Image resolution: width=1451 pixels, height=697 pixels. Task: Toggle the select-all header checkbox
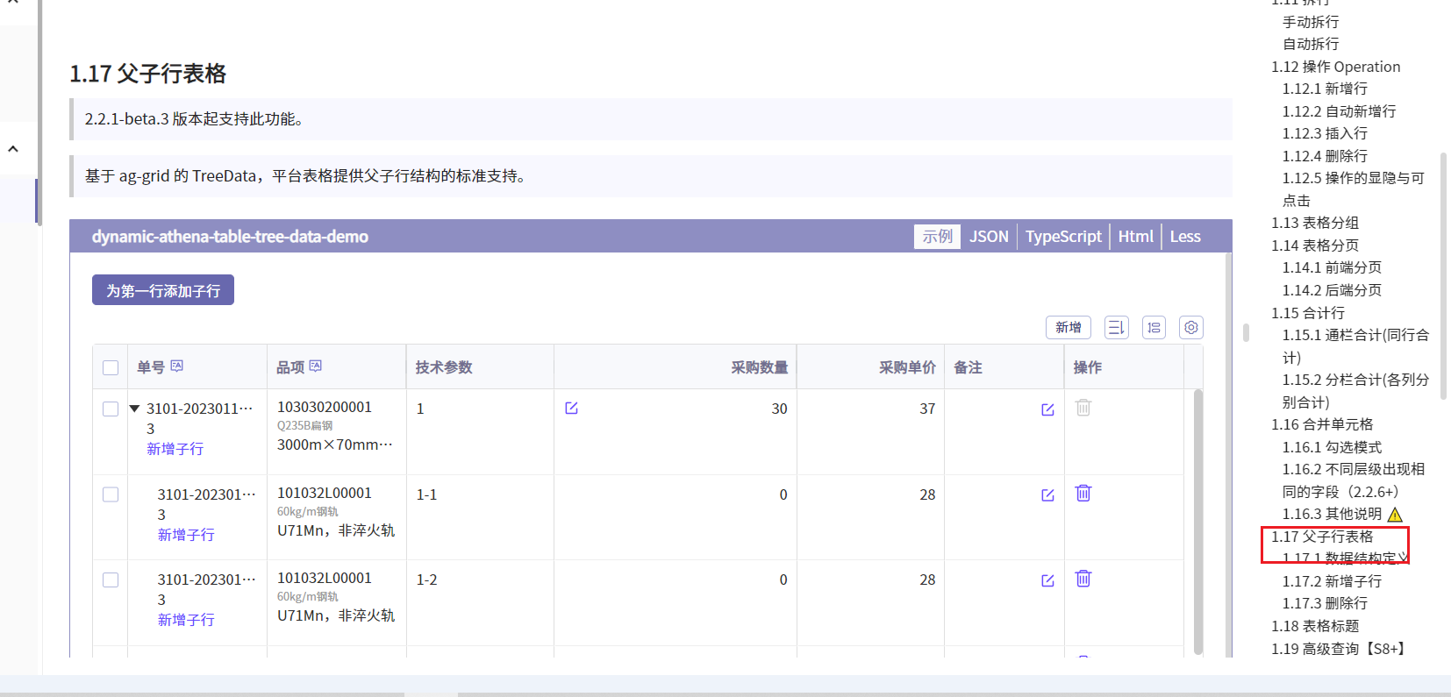click(111, 367)
